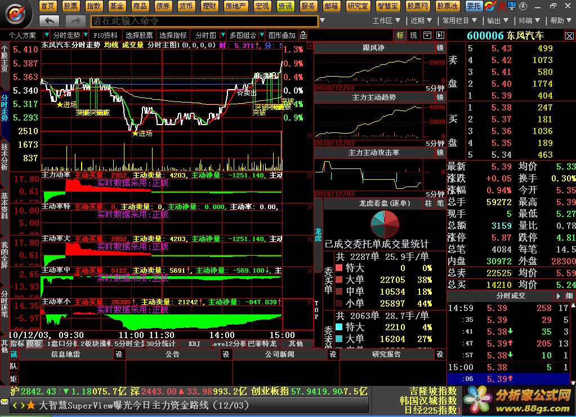Screen dimensions: 576x417
Task: Click the 分时成交 list scroll-up arrow
Action: [573, 305]
